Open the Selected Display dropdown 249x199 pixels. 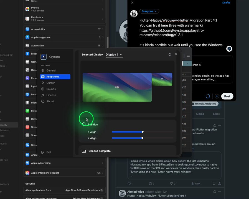[x=114, y=55]
